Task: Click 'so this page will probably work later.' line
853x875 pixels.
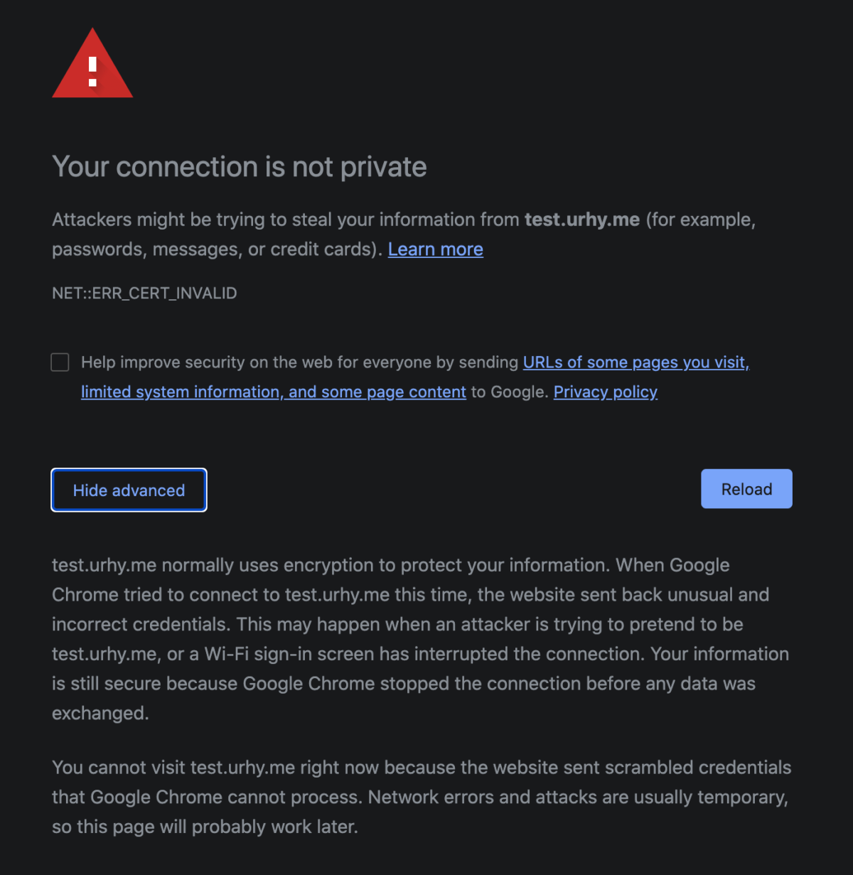Action: pos(205,827)
